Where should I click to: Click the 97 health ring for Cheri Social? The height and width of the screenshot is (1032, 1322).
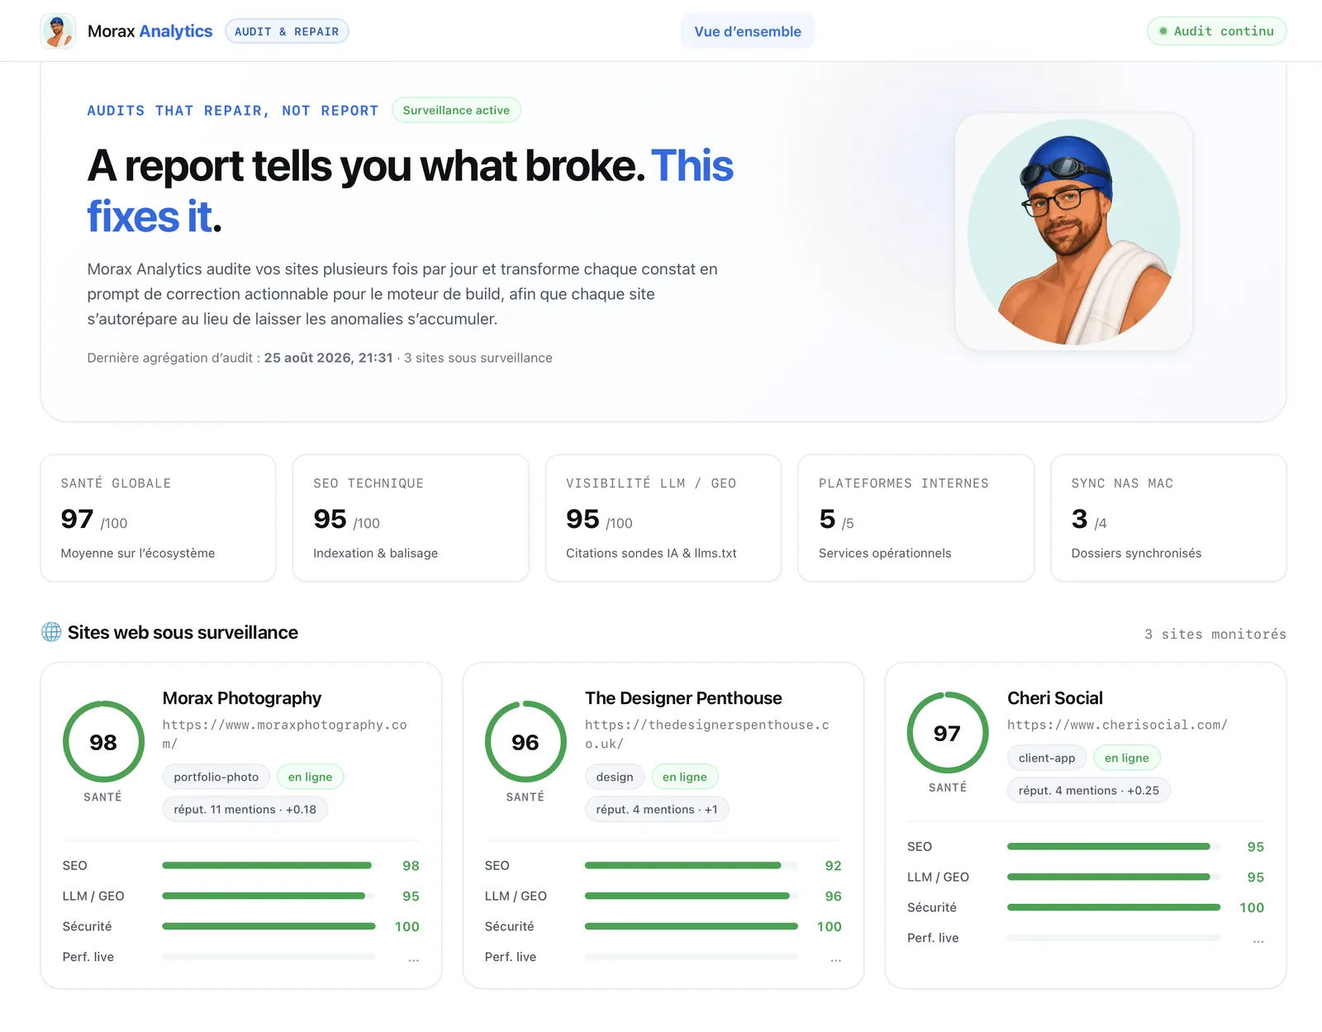[948, 733]
